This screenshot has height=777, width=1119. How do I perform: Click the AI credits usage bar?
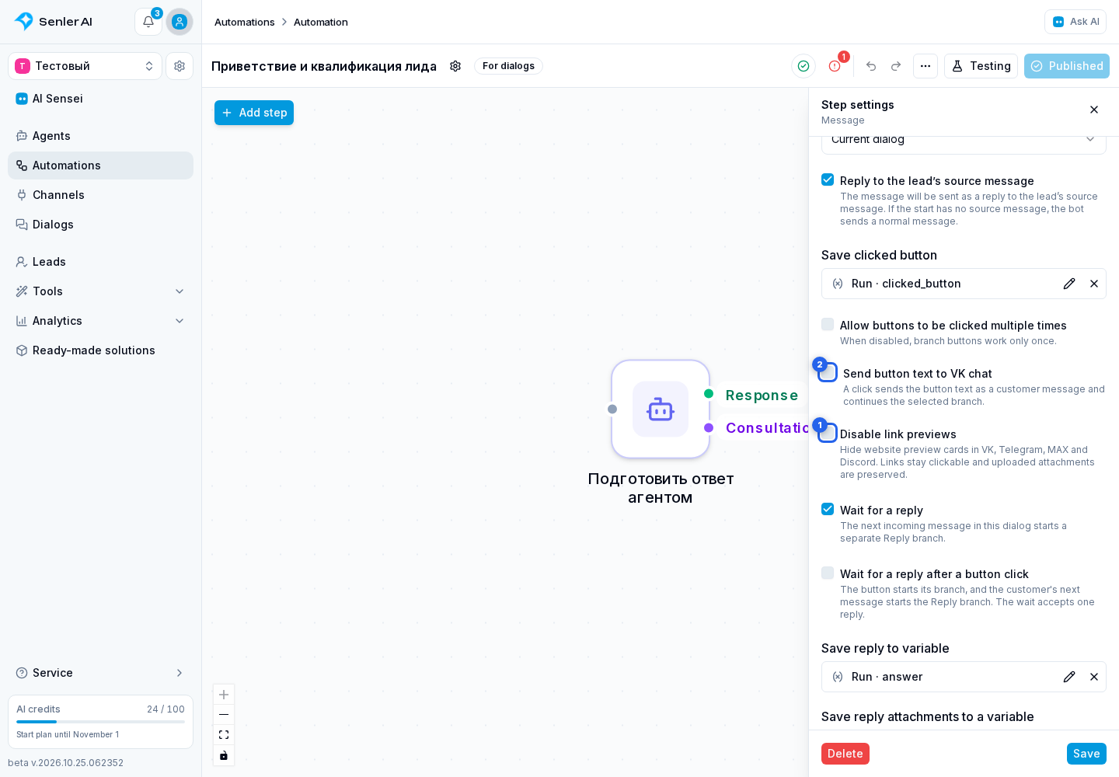[x=100, y=722]
